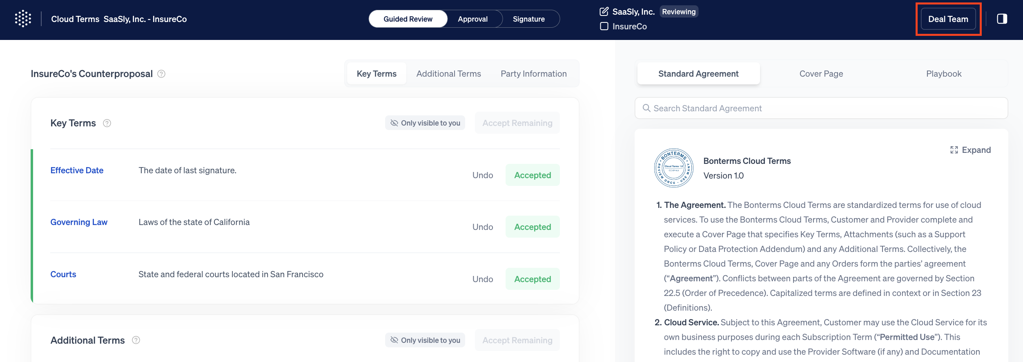This screenshot has width=1023, height=362.
Task: Click the Cloud Terms SaaSly, Inc. - InsureCo title
Action: pos(119,19)
